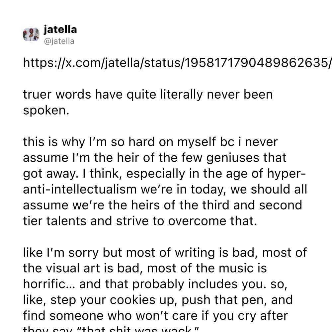Click the line 'the visual art is bad'
This screenshot has width=332, height=332.
[145, 268]
